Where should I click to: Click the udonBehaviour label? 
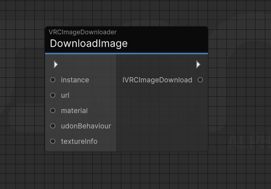[86, 126]
